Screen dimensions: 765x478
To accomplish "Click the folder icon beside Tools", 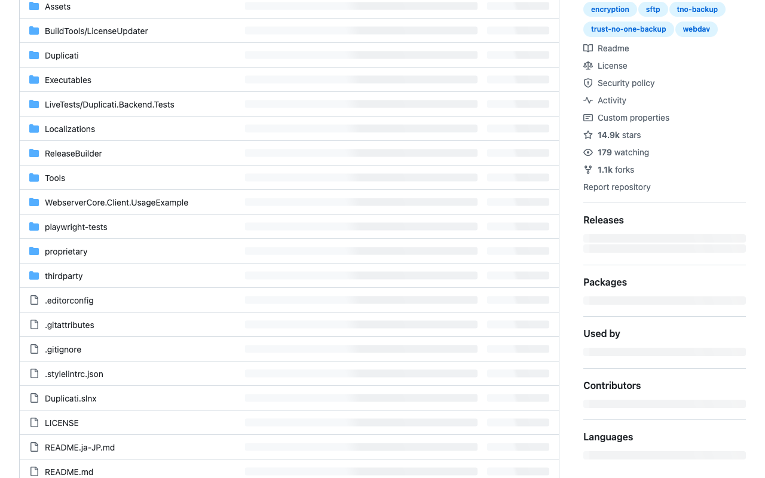I will [34, 178].
